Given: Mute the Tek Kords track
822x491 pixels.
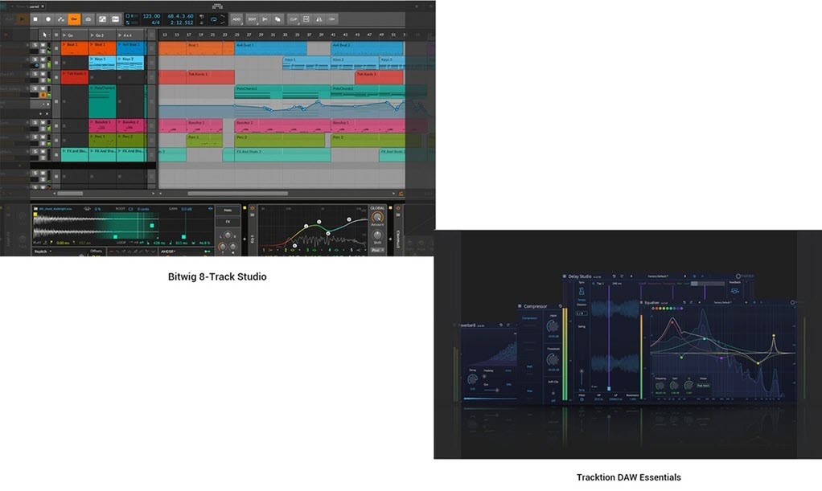Looking at the screenshot, I should coord(43,74).
